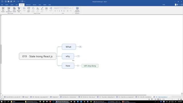This screenshot has width=183, height=103.
Task: Click the Windows Start button
Action: [x=1, y=102]
